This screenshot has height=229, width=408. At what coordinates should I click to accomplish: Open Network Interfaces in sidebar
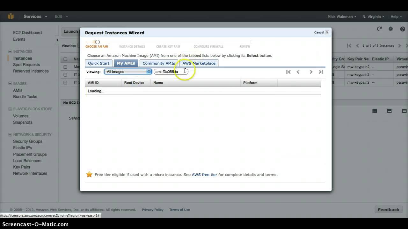tap(30, 174)
